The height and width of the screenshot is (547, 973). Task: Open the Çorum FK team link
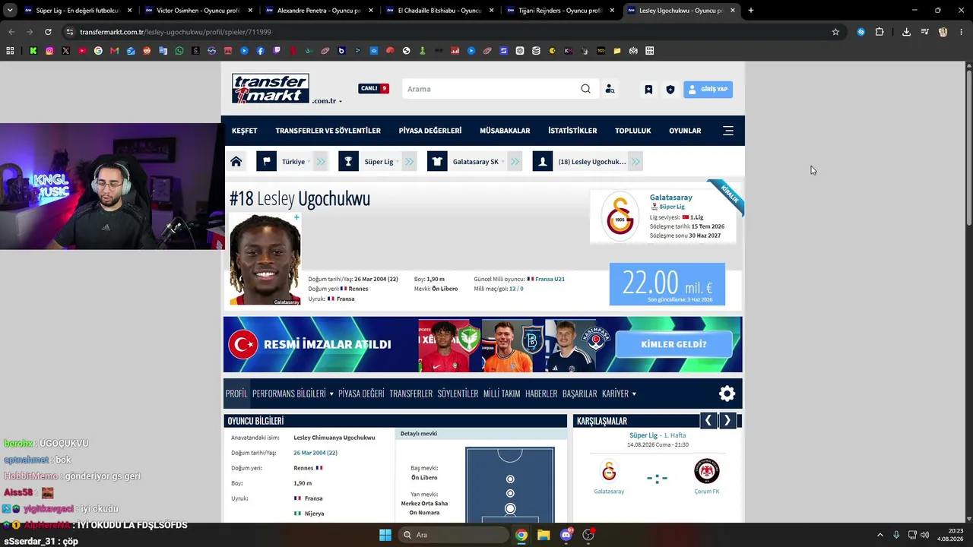[x=707, y=491]
